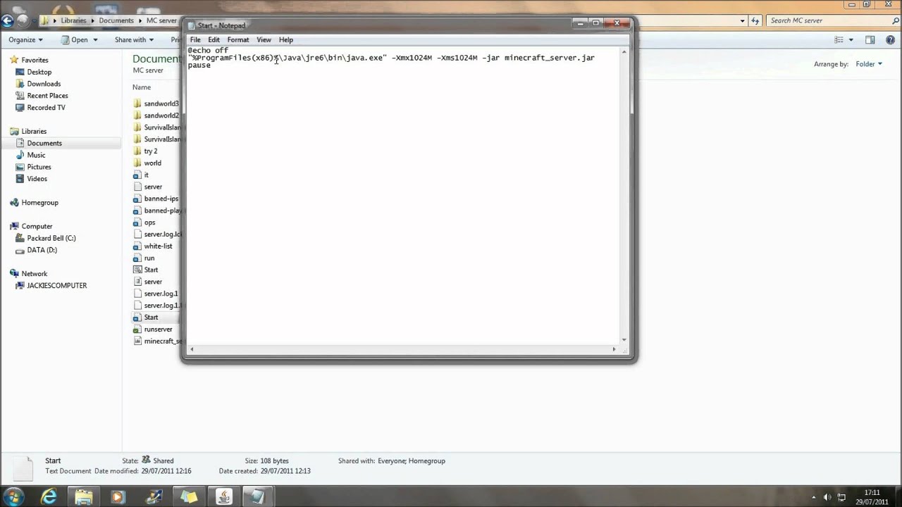Select the white-list file
Screen dimensions: 902x507
(153, 246)
